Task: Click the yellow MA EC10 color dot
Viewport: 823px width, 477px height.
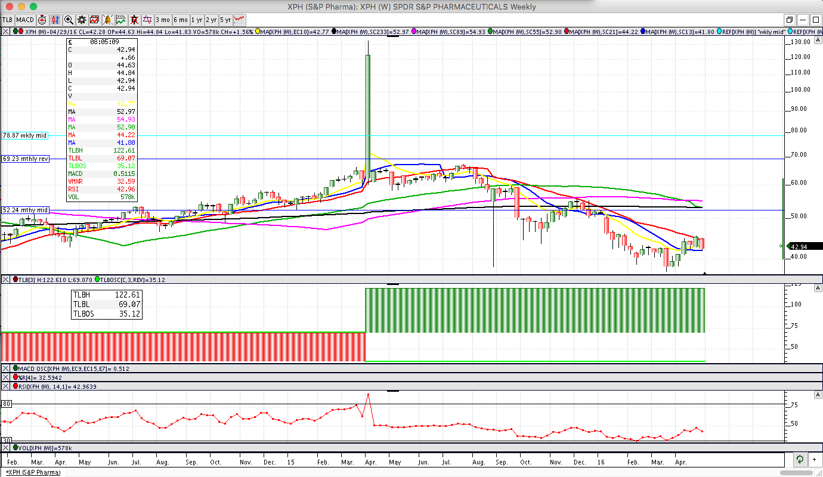Action: pyautogui.click(x=258, y=31)
